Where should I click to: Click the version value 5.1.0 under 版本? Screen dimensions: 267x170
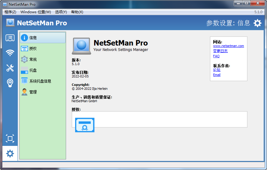coord(76,64)
